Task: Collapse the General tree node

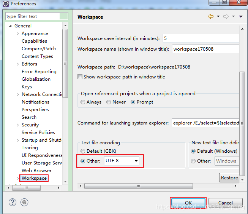Action: tap(10, 26)
